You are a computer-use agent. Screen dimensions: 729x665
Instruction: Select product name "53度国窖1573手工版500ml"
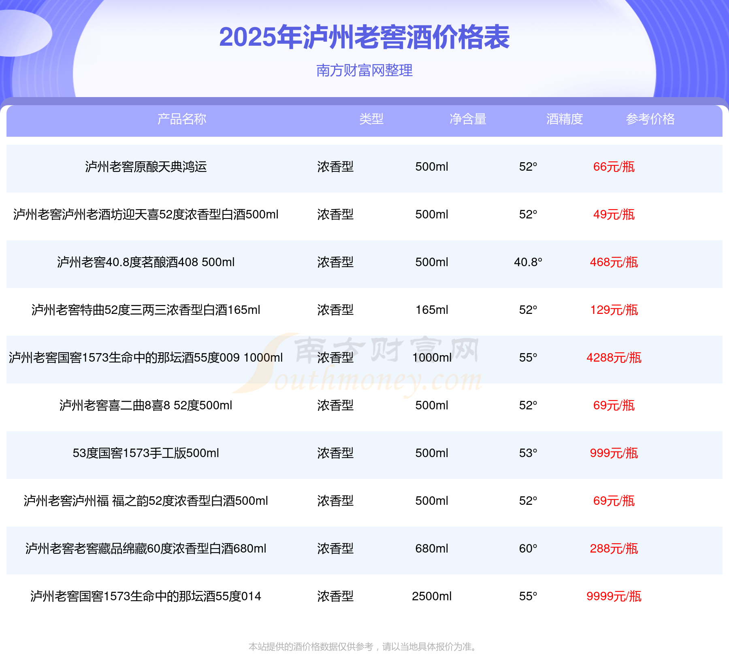(146, 453)
